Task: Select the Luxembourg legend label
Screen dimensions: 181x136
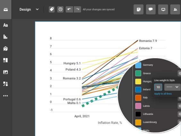Action: click(150, 122)
